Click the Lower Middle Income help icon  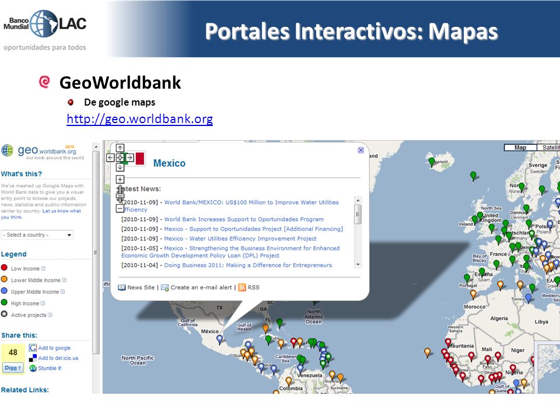64,280
